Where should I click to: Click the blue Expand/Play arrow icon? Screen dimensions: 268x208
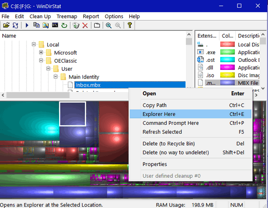click(27, 25)
